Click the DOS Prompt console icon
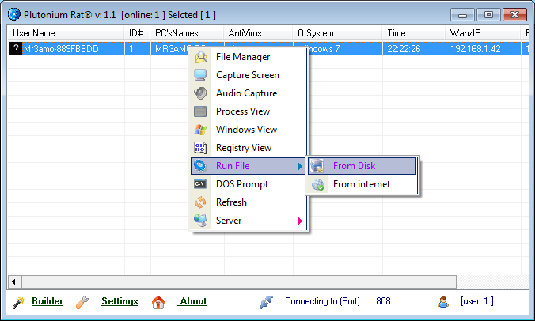 [200, 184]
